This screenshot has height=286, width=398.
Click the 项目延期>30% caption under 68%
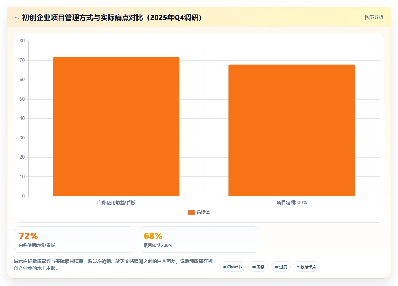pos(158,245)
